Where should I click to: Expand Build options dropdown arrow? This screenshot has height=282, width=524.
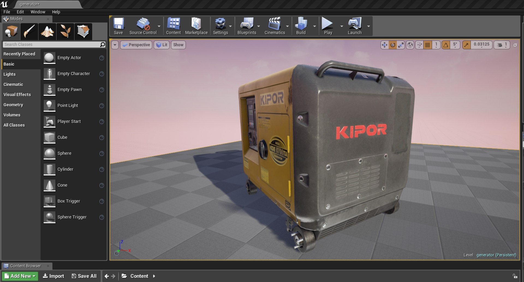(x=314, y=26)
